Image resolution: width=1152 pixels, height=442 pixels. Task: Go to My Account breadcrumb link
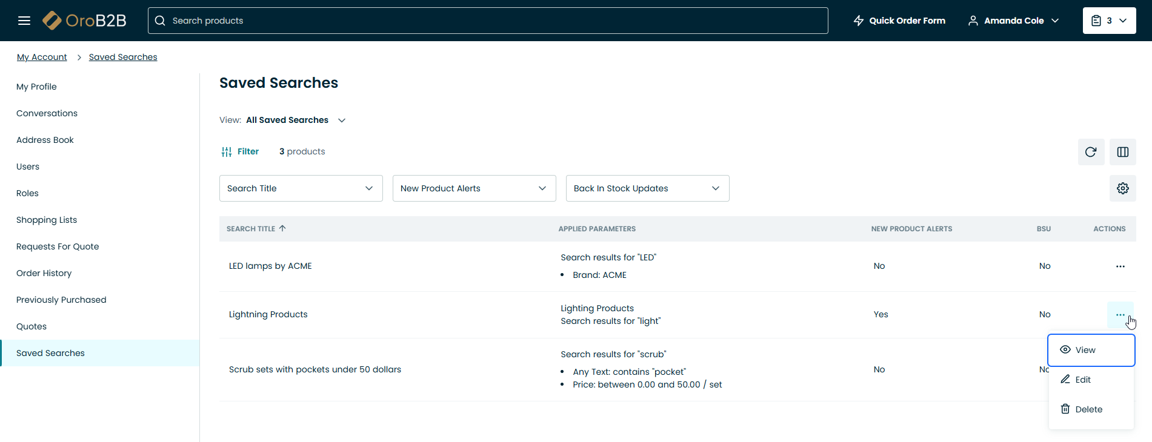click(42, 57)
